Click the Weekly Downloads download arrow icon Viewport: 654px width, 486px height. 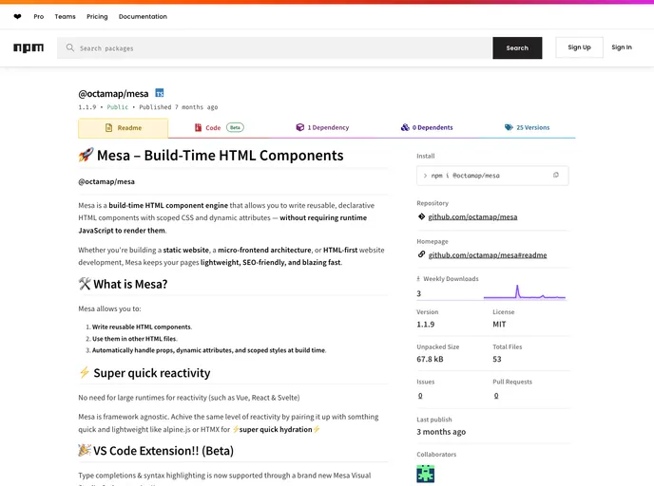(x=418, y=279)
